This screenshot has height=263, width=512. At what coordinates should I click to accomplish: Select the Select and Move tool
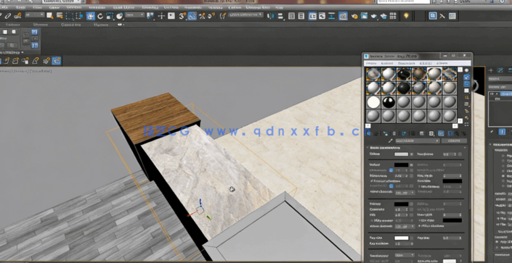pyautogui.click(x=91, y=16)
